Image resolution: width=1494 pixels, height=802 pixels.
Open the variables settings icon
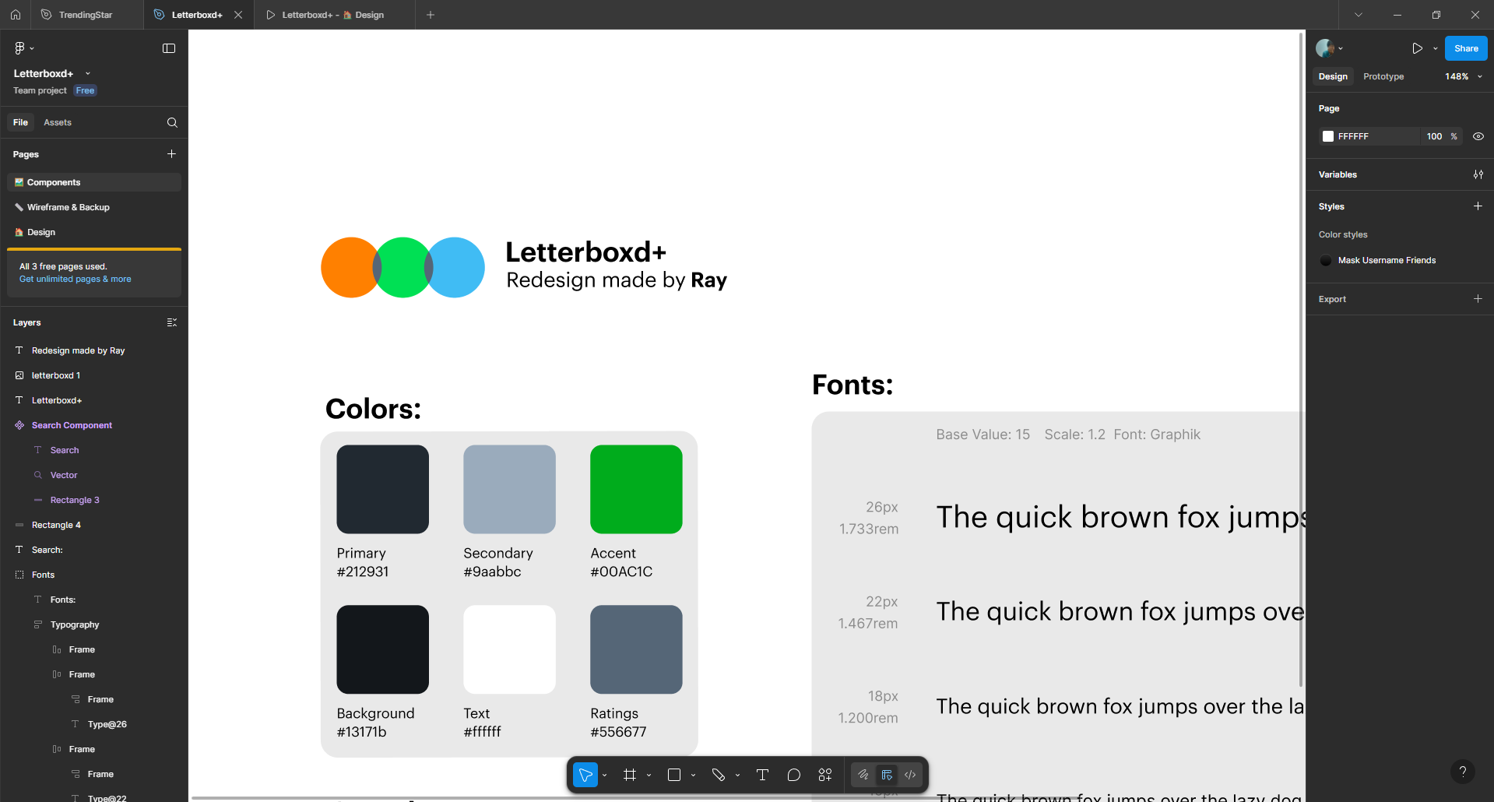click(x=1478, y=174)
